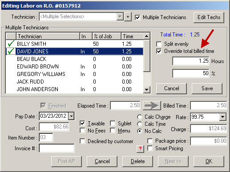This screenshot has height=172, width=230.
Task: Enable the Split evenly checkbox
Action: click(x=159, y=44)
